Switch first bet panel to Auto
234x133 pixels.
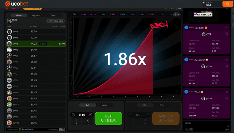tap(105, 105)
